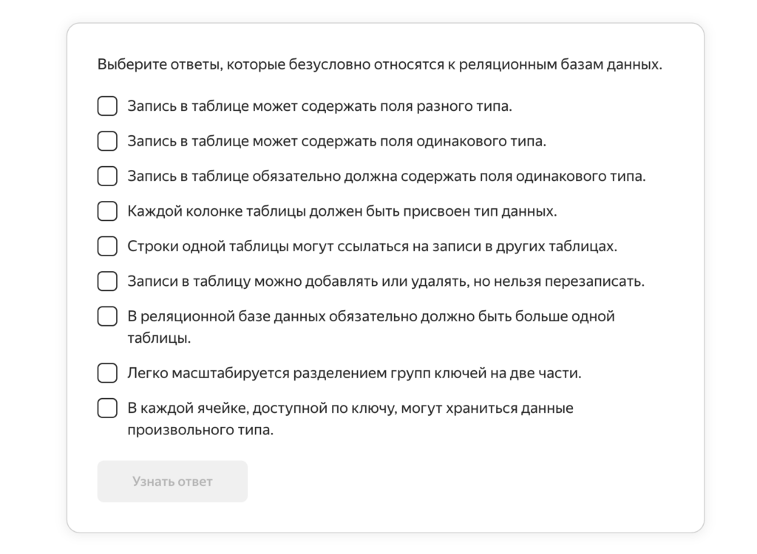Select 'В каждой ячейке могут храниться данные произвольного типа'
The width and height of the screenshot is (757, 554).
pyautogui.click(x=106, y=408)
